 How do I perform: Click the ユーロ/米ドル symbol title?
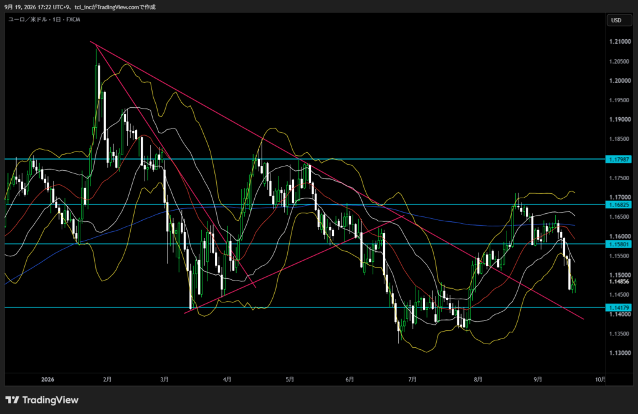point(27,19)
